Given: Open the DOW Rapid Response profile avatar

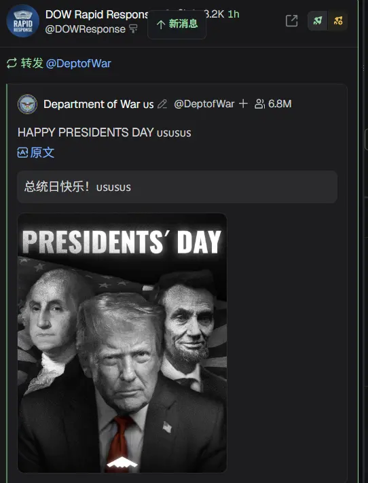Looking at the screenshot, I should [x=23, y=21].
